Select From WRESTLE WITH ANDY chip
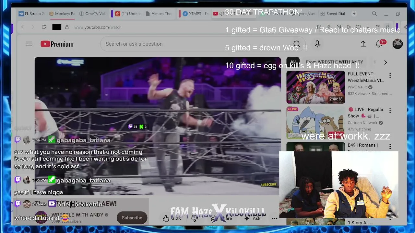415x233 pixels. click(x=334, y=62)
